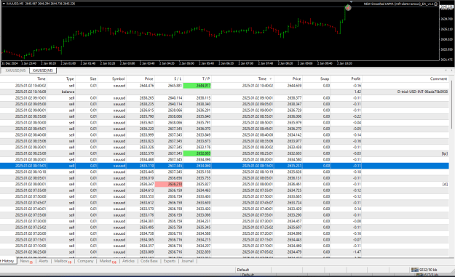Click the chart tabs scroll-left arrow
This screenshot has width=455, height=277.
pyautogui.click(x=446, y=71)
